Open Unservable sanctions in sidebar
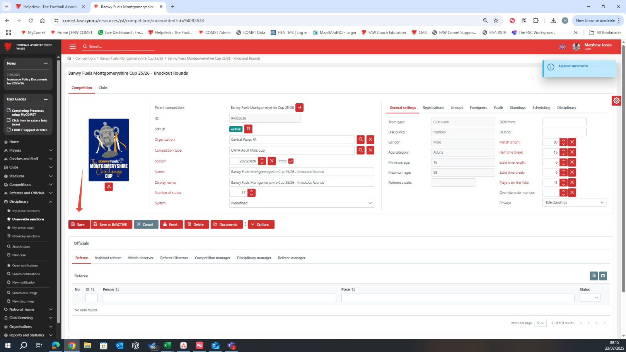 click(x=28, y=219)
